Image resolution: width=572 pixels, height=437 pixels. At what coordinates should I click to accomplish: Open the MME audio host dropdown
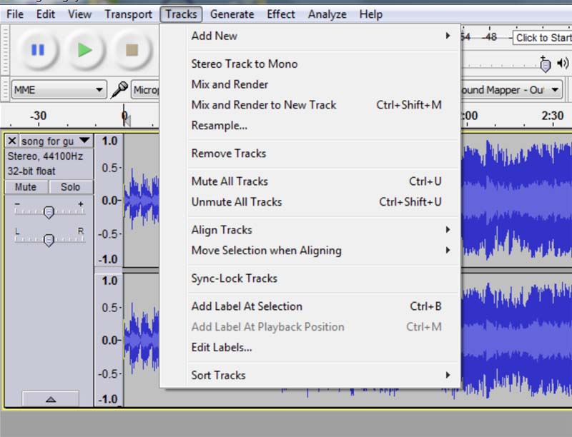(59, 90)
